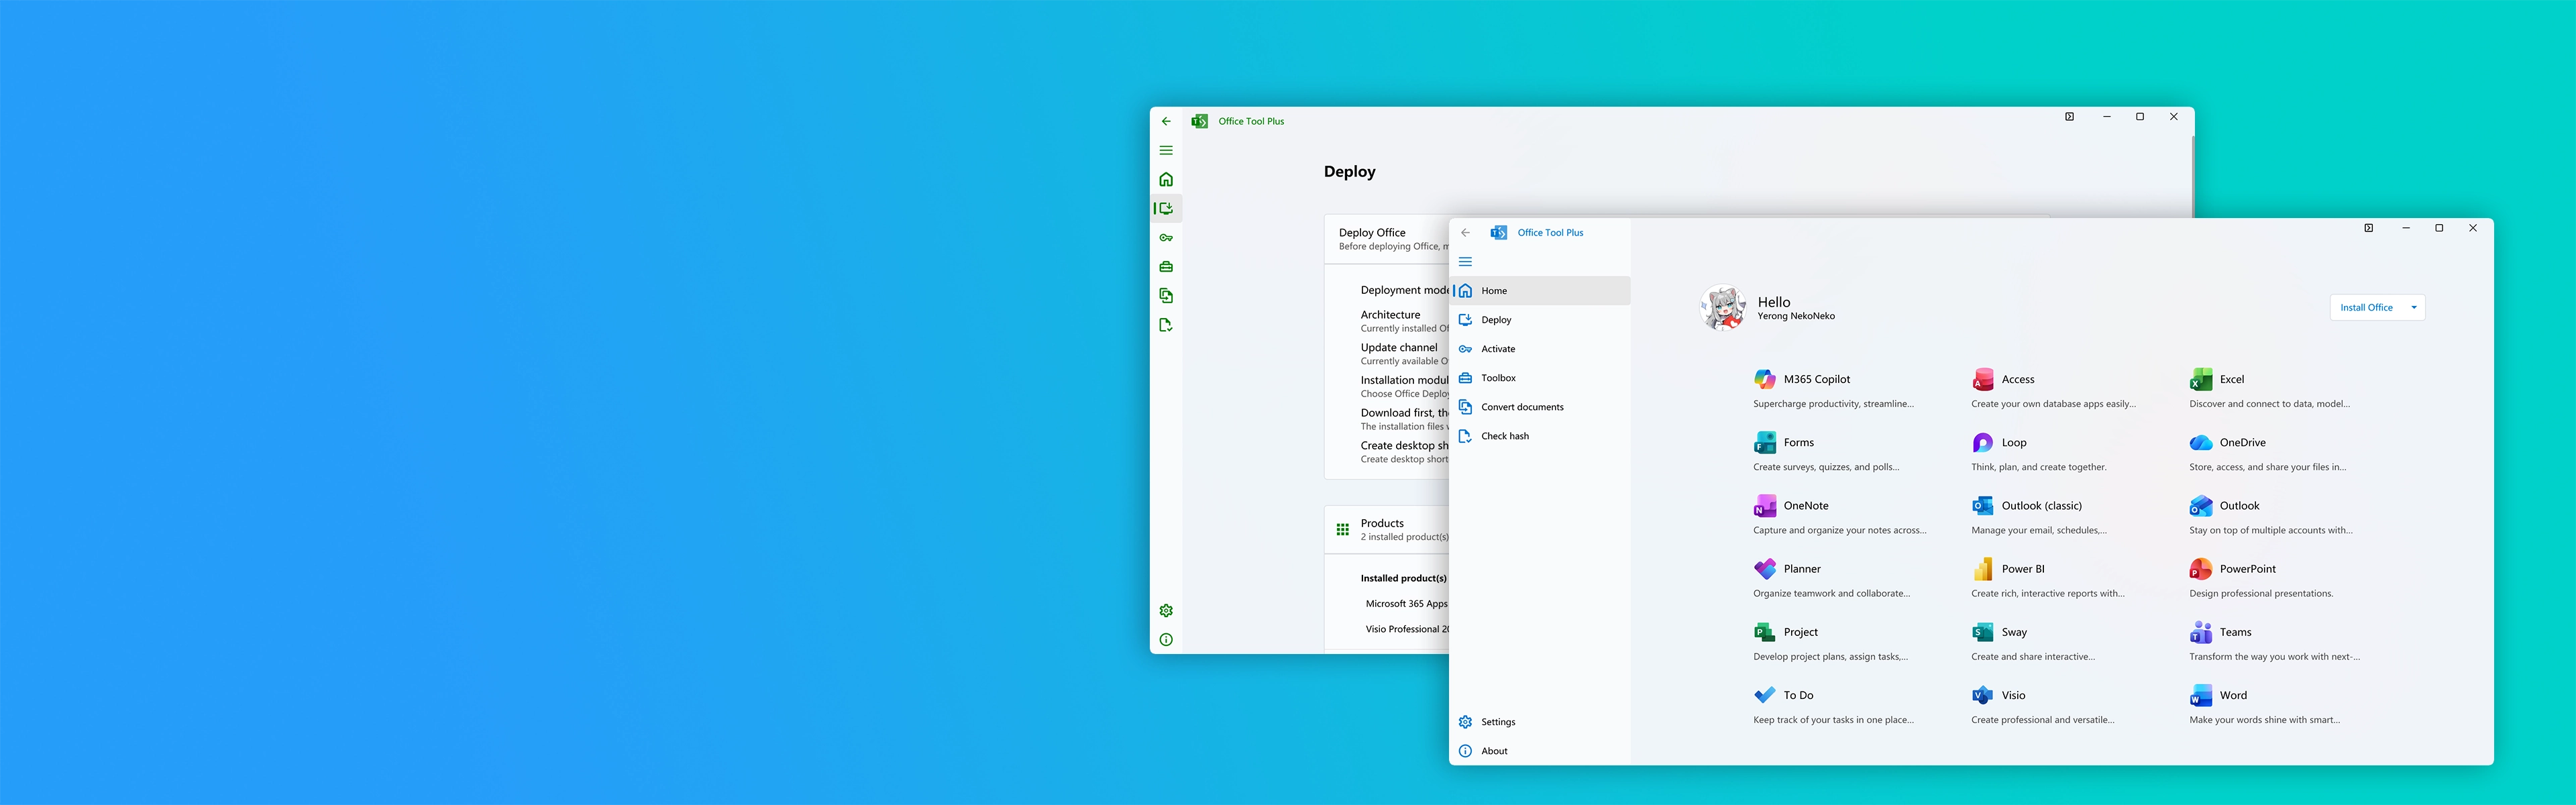The height and width of the screenshot is (805, 2576).
Task: Open Settings in front window sidebar
Action: tap(1541, 721)
